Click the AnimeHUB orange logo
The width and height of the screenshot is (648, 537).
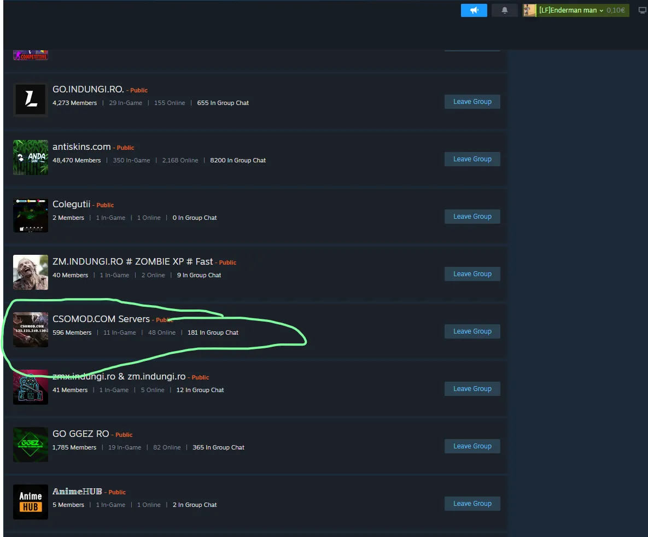click(31, 502)
